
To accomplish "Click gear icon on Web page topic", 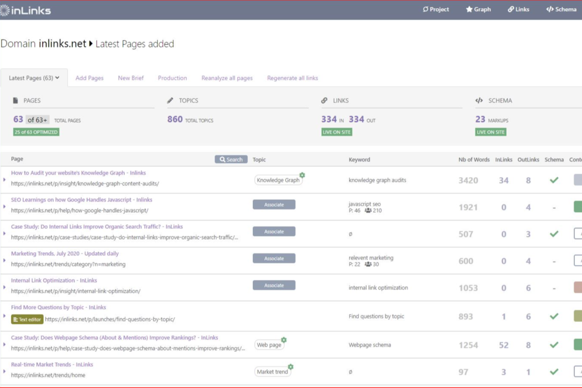I will [x=284, y=339].
